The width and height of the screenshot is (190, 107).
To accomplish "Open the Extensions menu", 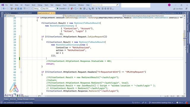I will click(72, 5).
